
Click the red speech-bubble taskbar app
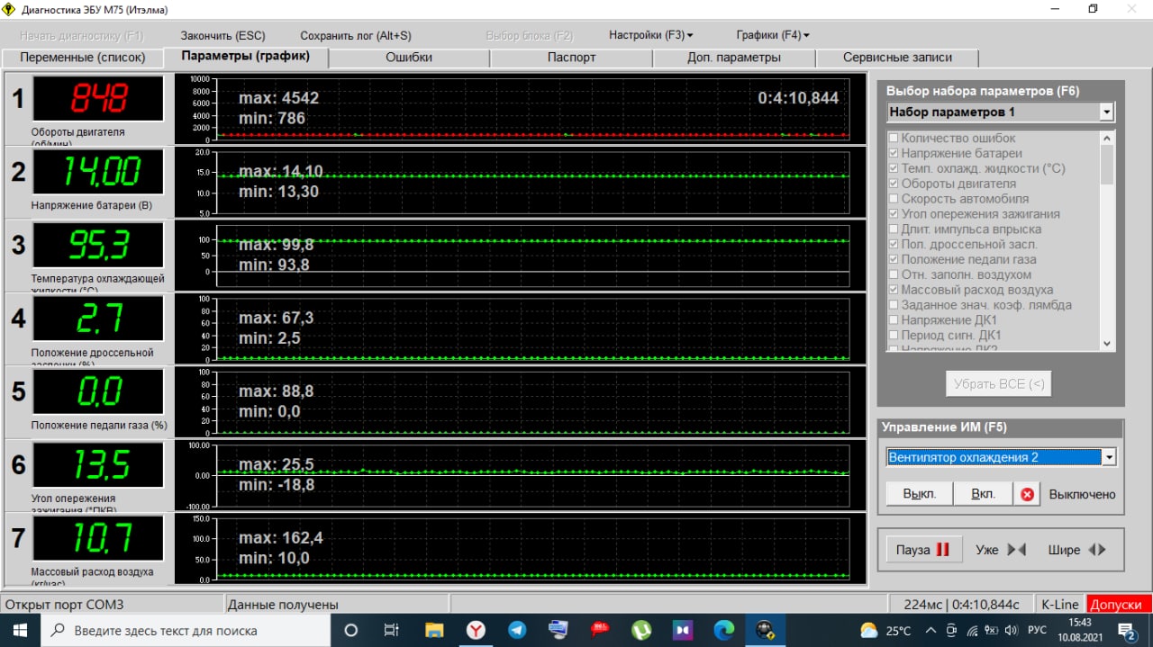(x=600, y=630)
